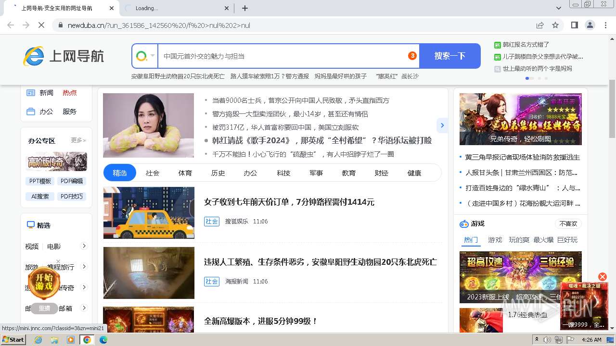This screenshot has width=616, height=346.
Task: Click the browser forward arrow
Action: coord(26,25)
